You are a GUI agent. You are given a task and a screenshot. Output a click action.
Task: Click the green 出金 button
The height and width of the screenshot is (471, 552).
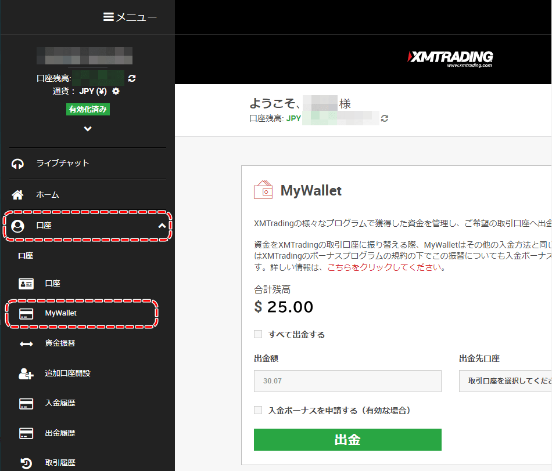(x=347, y=440)
